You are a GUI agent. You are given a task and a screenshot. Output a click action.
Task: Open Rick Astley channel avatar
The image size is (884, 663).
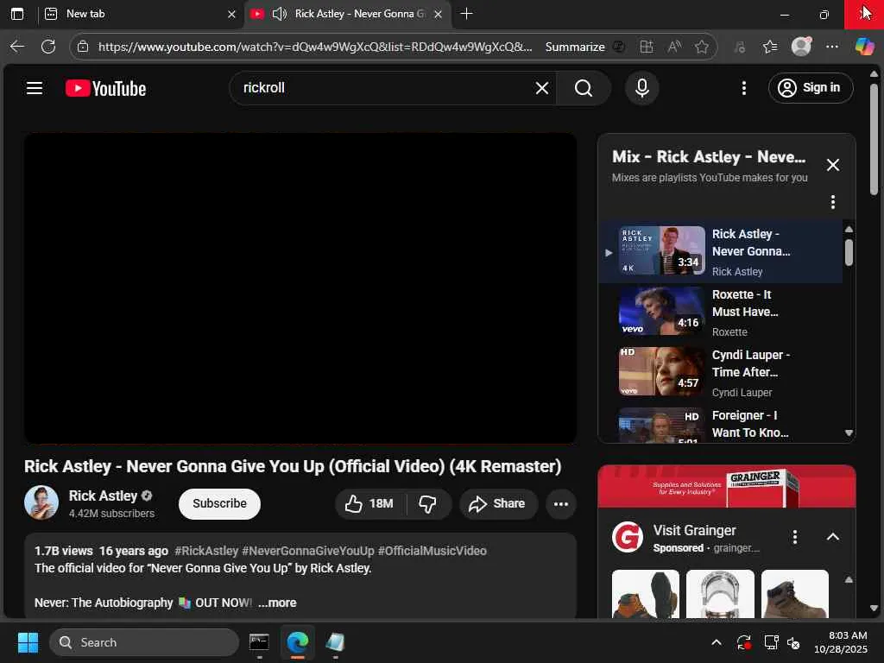coord(41,502)
